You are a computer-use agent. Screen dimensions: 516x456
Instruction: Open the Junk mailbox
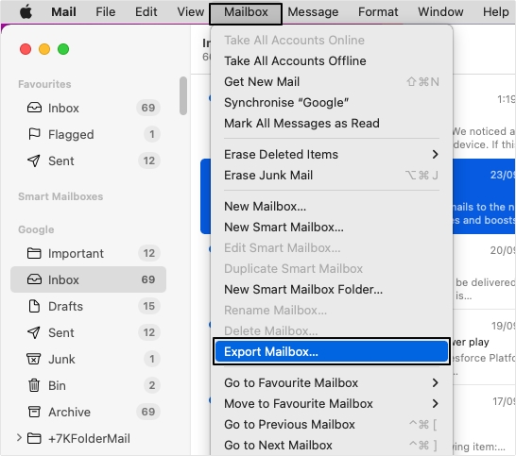click(88, 359)
